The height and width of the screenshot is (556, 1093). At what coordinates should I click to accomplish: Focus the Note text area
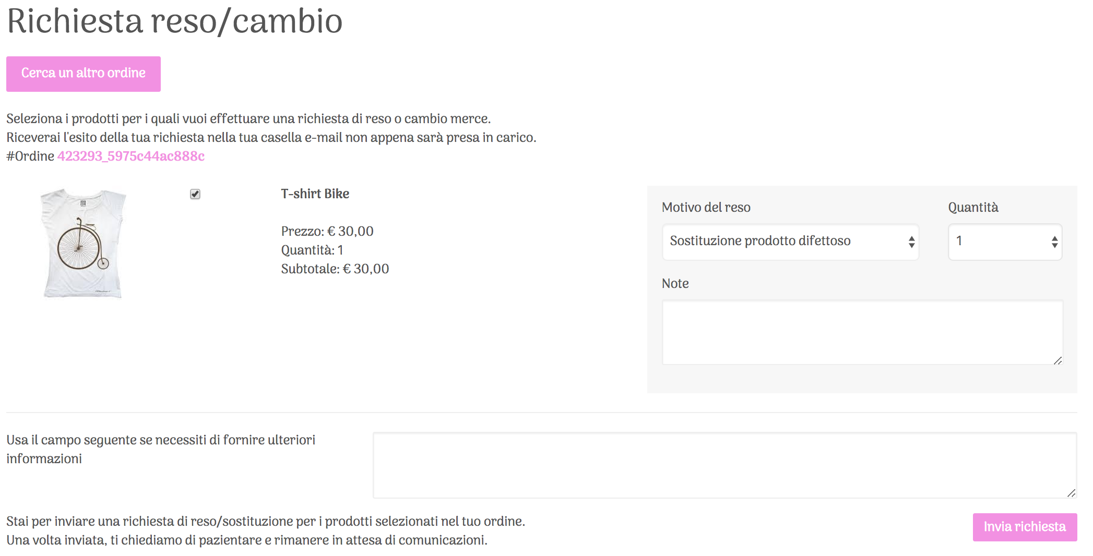(x=861, y=332)
